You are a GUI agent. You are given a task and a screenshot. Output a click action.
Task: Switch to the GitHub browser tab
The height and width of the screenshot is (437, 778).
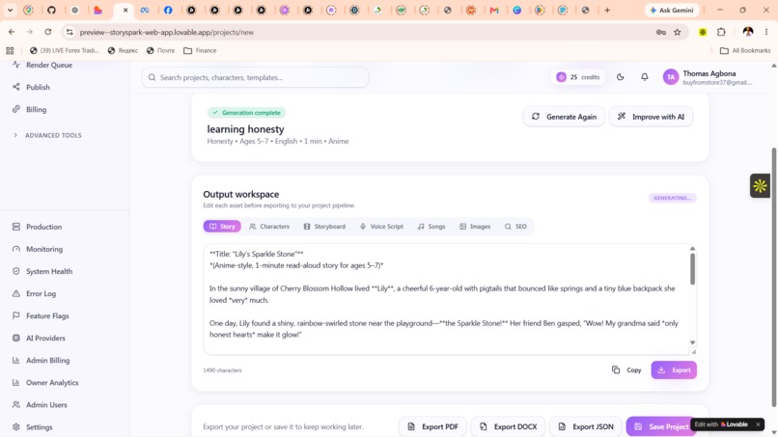point(51,10)
